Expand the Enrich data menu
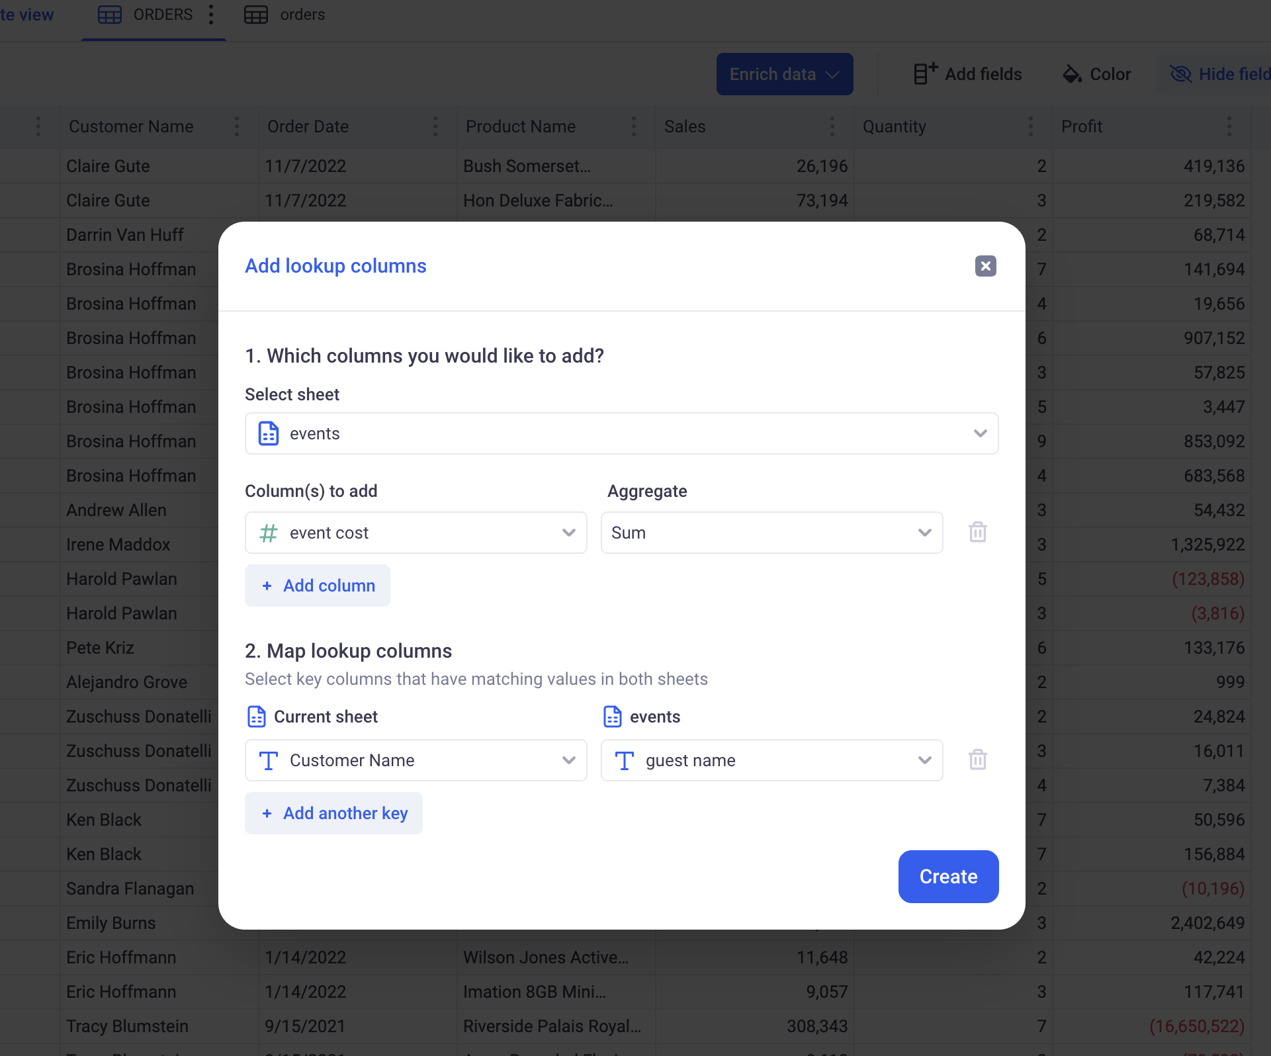Viewport: 1271px width, 1056px height. pyautogui.click(x=784, y=74)
